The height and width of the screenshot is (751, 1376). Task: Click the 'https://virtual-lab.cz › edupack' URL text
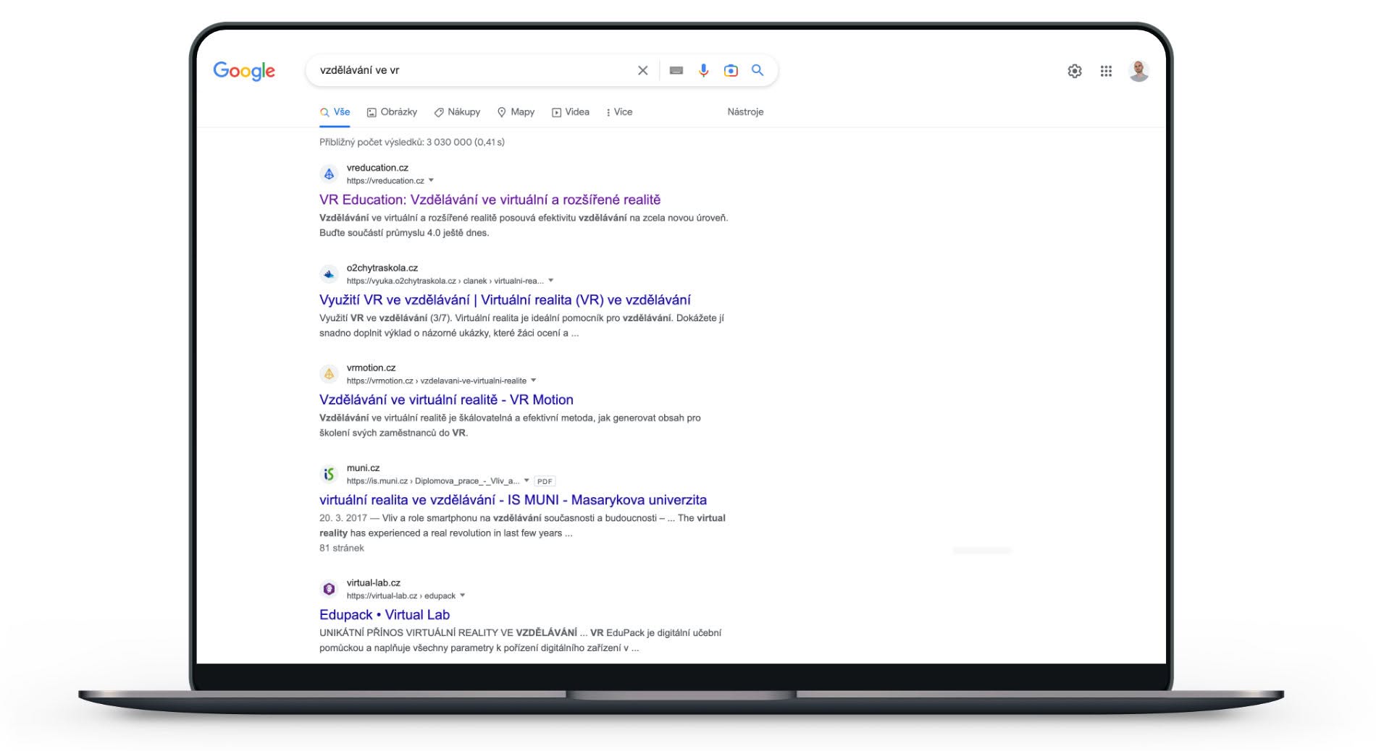click(401, 596)
